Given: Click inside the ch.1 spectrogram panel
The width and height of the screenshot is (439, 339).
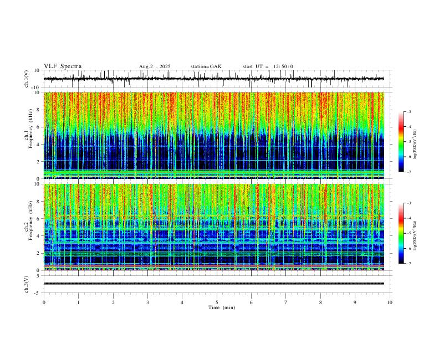Looking at the screenshot, I should (x=213, y=135).
